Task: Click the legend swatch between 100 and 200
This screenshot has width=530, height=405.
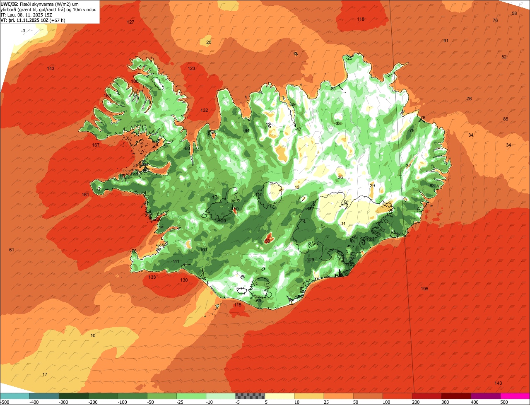Action: coord(397,396)
